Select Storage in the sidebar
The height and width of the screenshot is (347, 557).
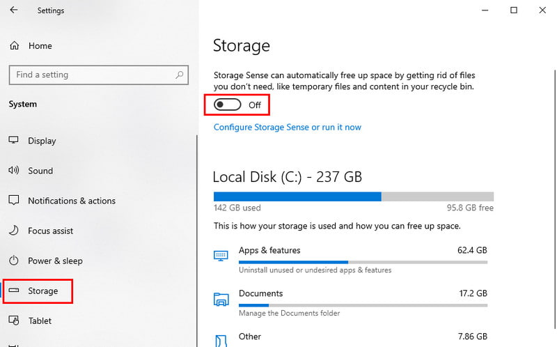pos(42,291)
